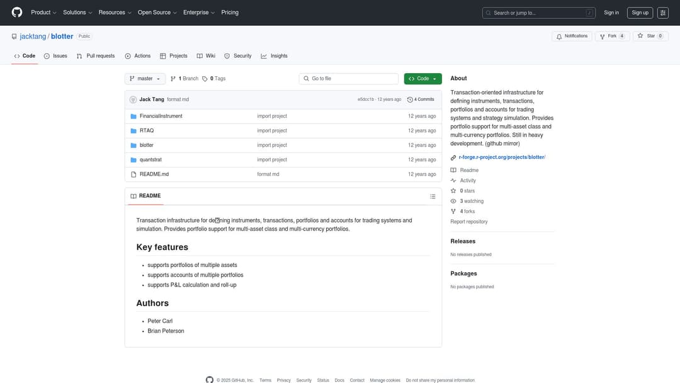
Task: Click the eye icon beside 3 watching
Action: click(x=453, y=201)
